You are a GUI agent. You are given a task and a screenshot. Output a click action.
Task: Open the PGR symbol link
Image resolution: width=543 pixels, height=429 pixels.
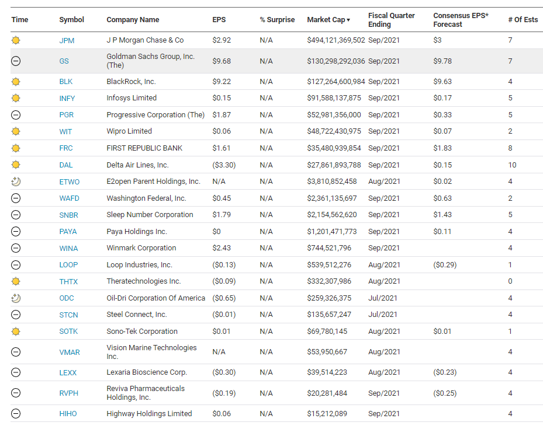pos(66,115)
